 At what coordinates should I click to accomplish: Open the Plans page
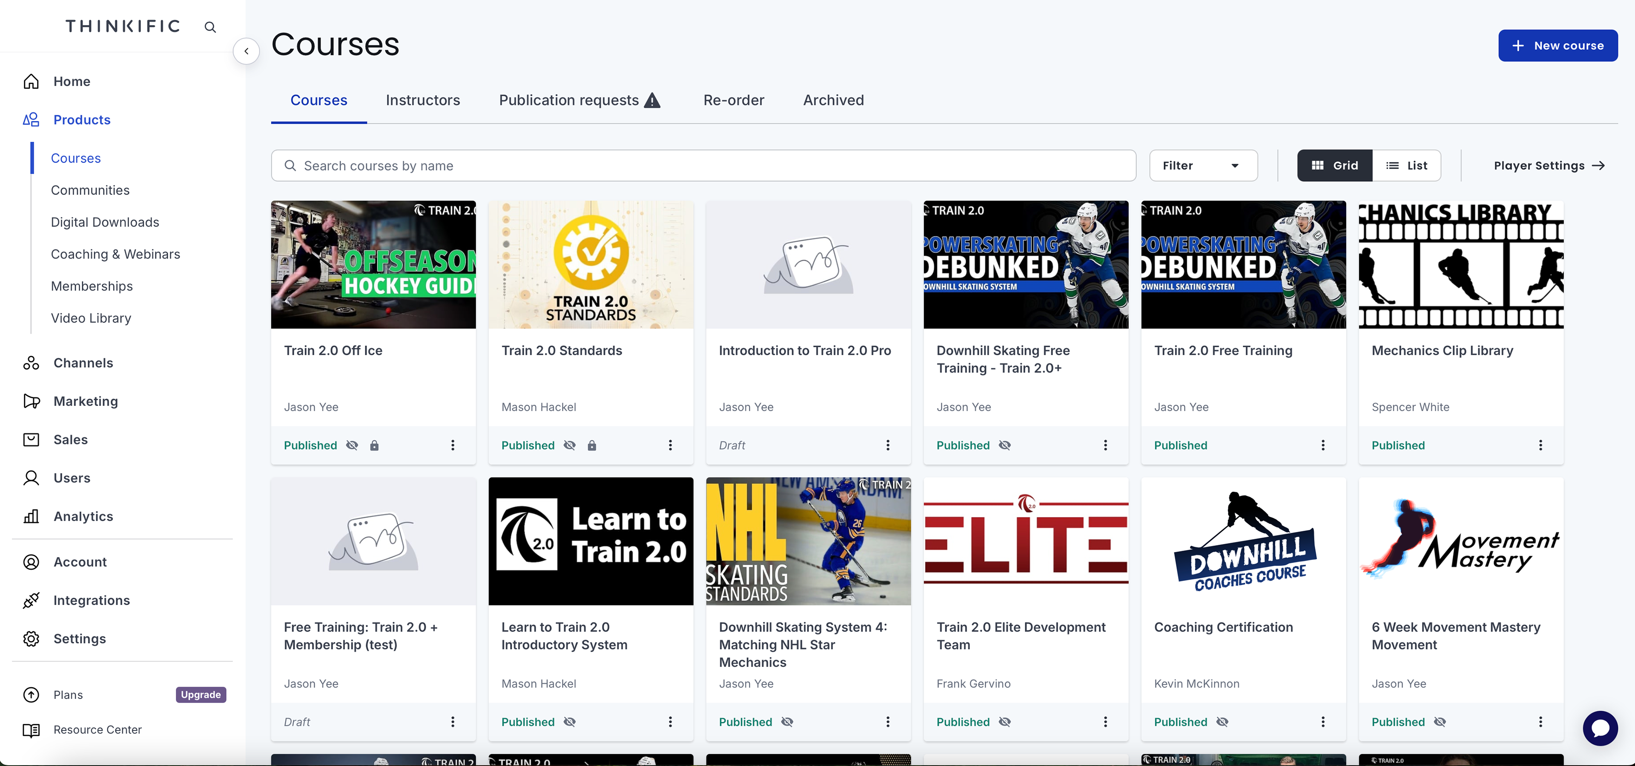click(x=68, y=695)
